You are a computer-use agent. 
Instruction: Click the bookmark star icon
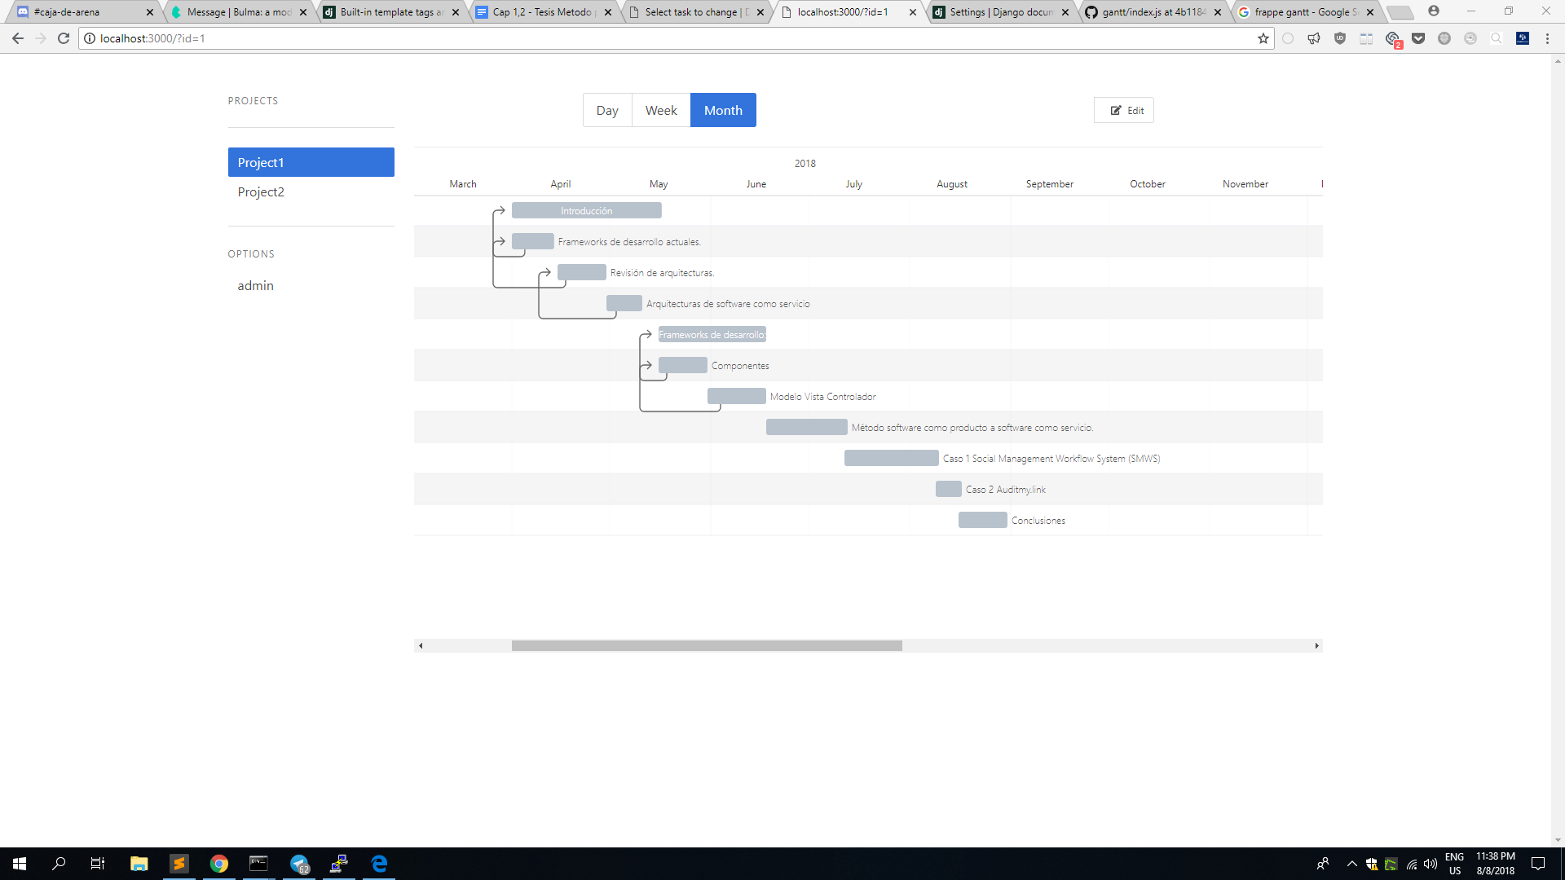click(x=1263, y=38)
